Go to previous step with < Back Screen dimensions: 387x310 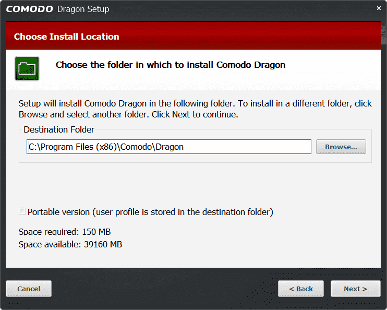301,289
